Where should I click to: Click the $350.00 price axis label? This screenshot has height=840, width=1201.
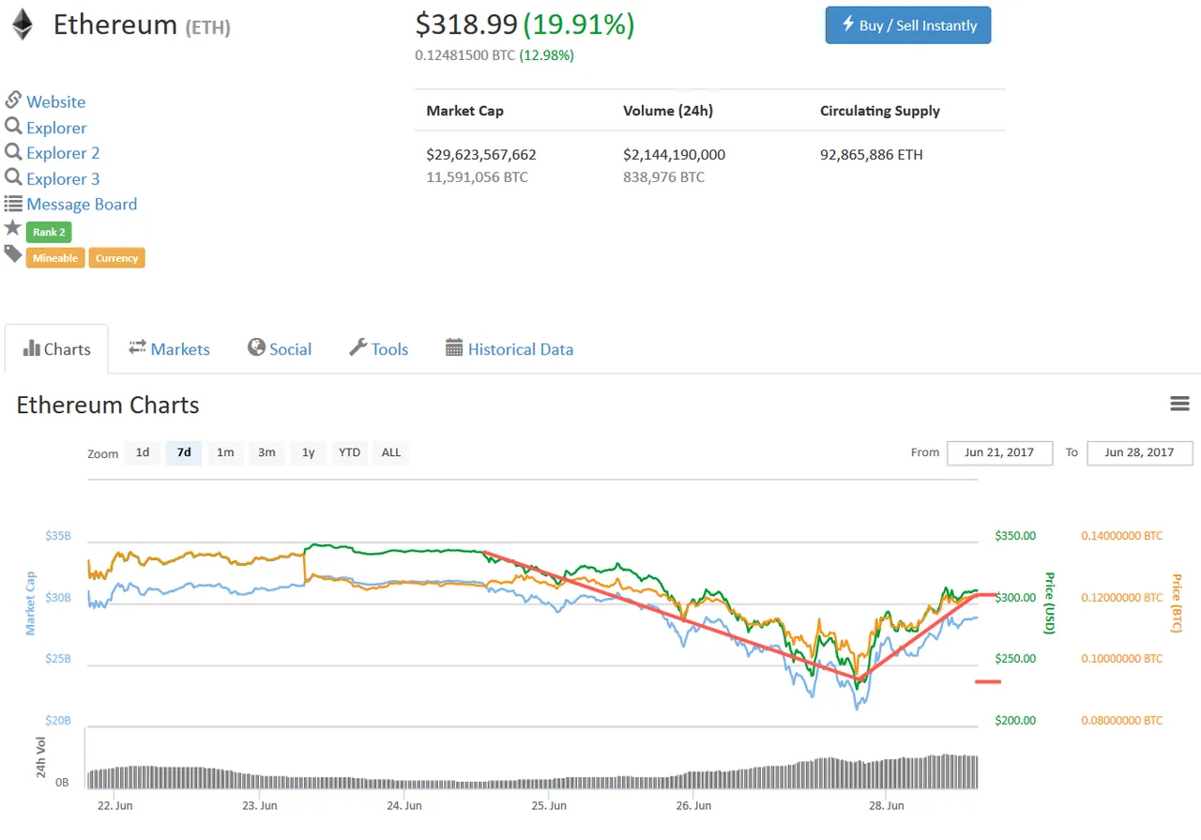pyautogui.click(x=1015, y=536)
